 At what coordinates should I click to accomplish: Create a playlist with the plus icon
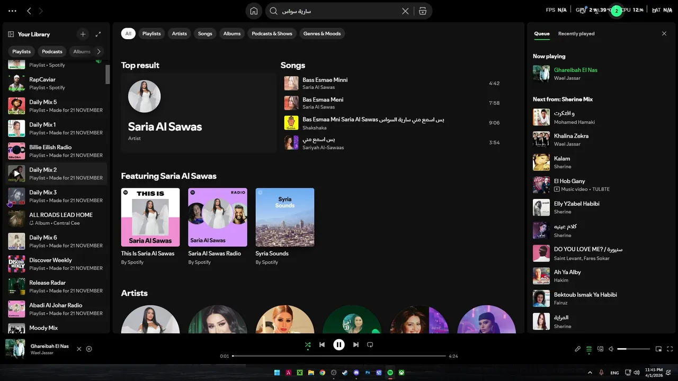[x=83, y=34]
